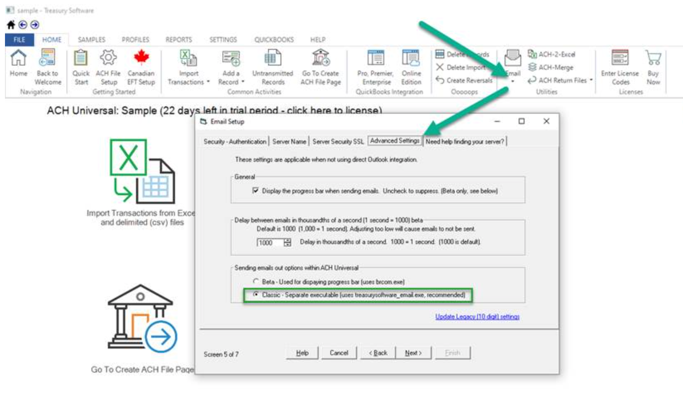Click the Next button
The image size is (683, 400).
[413, 353]
